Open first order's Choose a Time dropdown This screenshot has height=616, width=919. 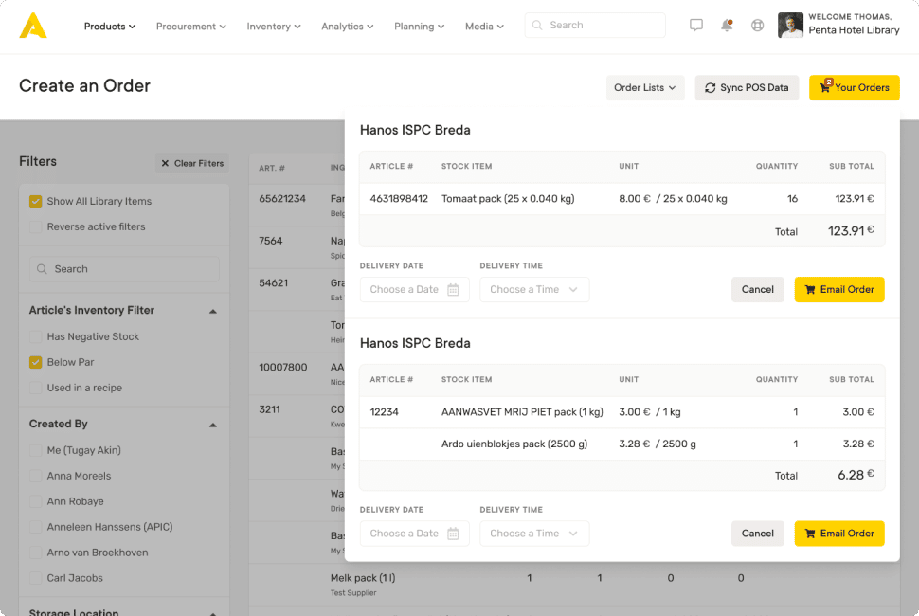[534, 290]
